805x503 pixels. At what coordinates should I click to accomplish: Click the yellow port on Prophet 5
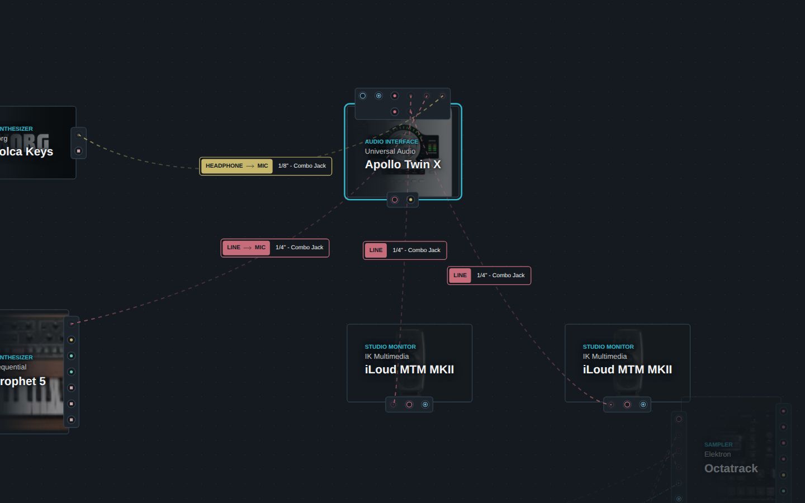click(x=72, y=340)
